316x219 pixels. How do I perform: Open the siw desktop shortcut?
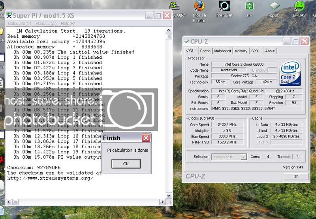[x=249, y=9]
